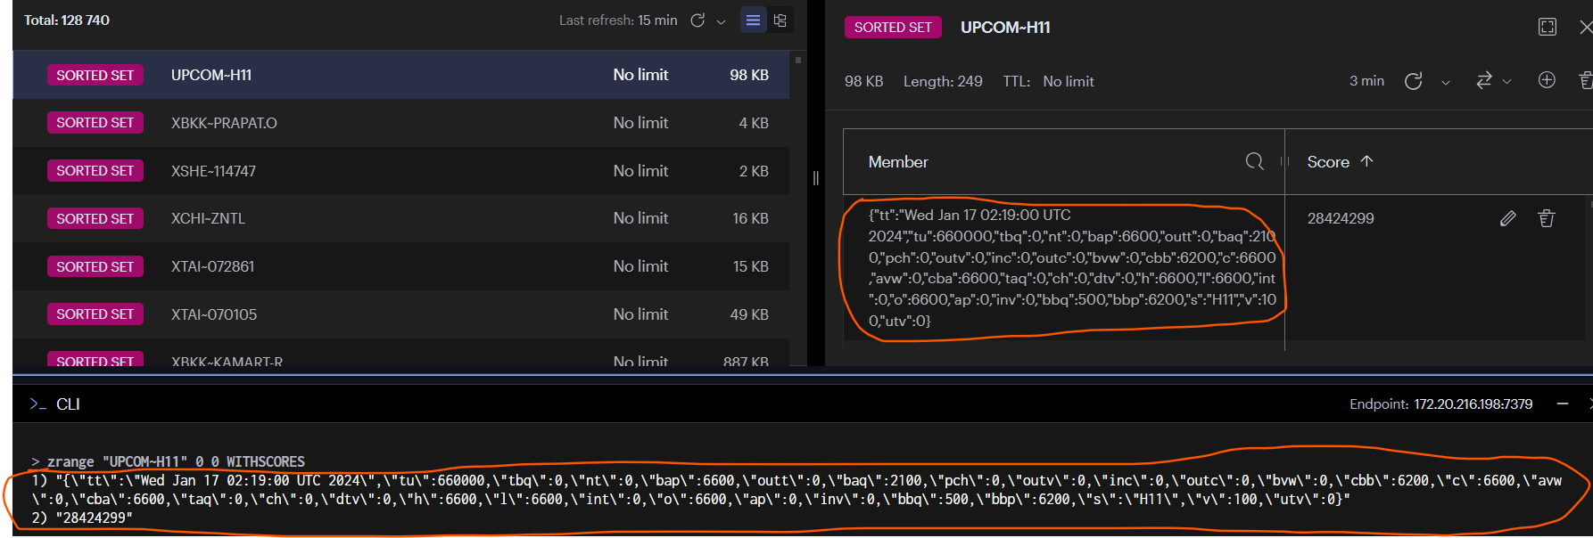The width and height of the screenshot is (1593, 538).
Task: Switch to list view of keys
Action: pos(753,20)
